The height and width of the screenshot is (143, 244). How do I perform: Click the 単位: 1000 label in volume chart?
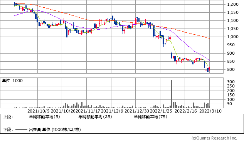[12, 81]
